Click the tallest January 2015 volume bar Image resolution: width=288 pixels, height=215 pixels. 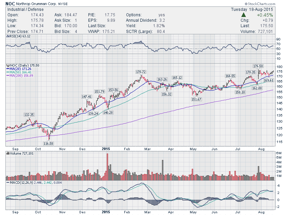107,167
